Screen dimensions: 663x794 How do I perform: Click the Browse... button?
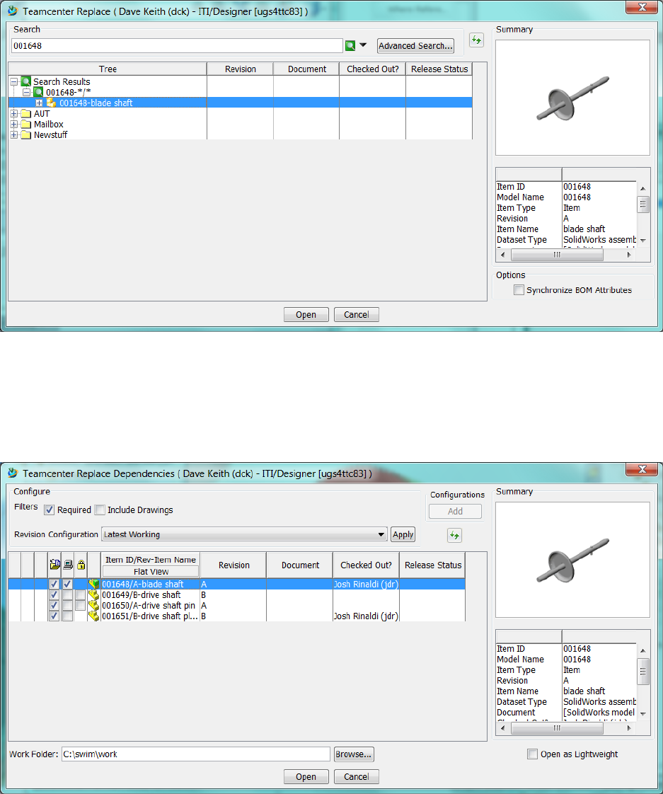(354, 754)
